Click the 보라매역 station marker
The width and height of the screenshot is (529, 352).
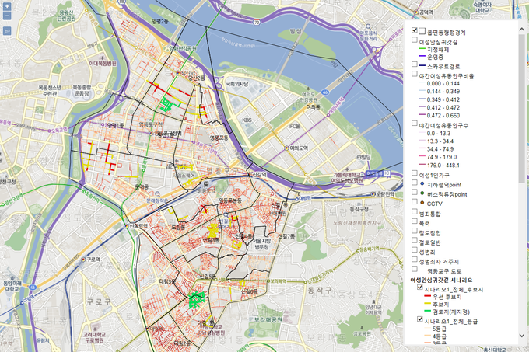point(269,281)
